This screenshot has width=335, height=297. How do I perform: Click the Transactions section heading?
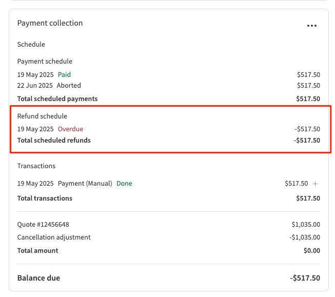(36, 166)
